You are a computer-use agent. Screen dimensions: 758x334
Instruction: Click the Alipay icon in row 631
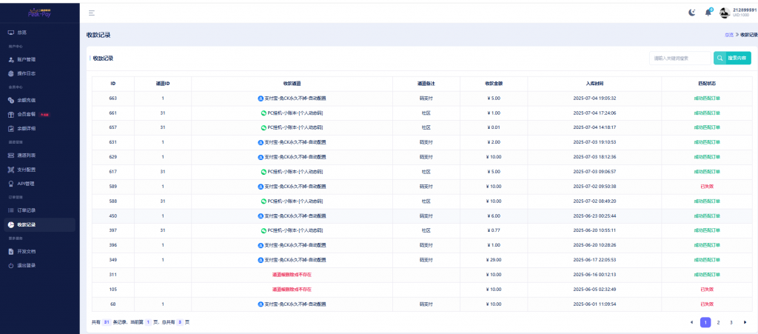pos(261,142)
